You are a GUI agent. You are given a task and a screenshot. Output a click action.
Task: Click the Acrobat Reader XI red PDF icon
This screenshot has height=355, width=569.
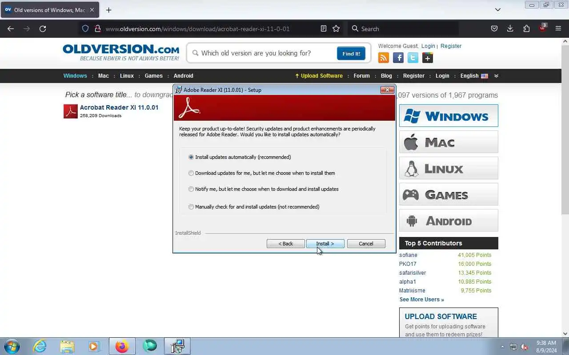(x=71, y=111)
